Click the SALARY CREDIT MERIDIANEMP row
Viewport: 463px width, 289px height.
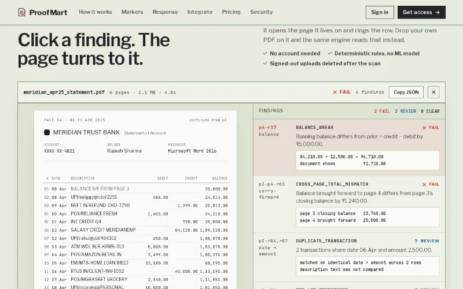[x=136, y=230]
